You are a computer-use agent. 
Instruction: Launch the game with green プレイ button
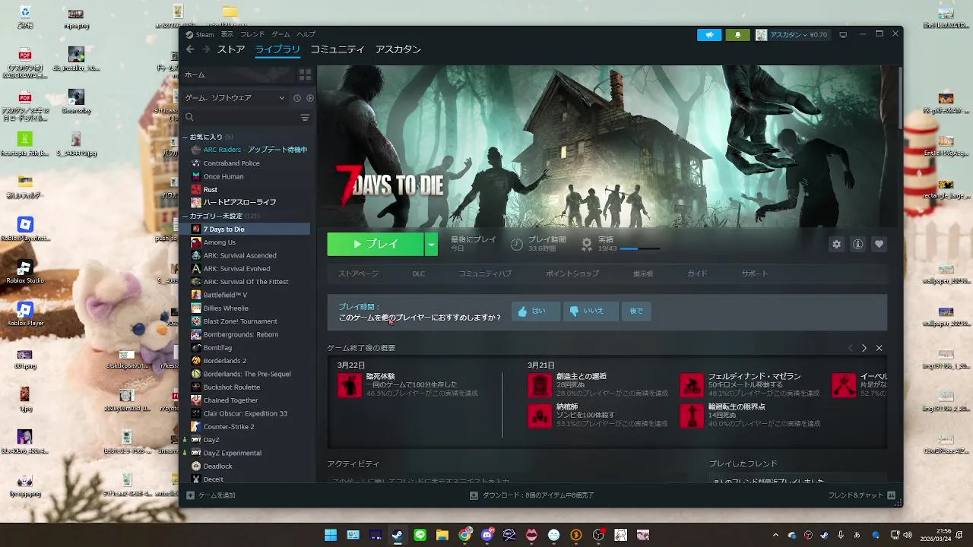pyautogui.click(x=376, y=244)
